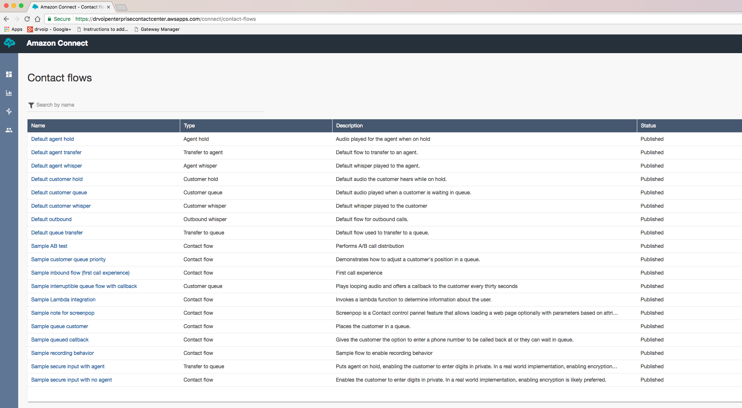Open Default customer whisper flow

(x=61, y=206)
